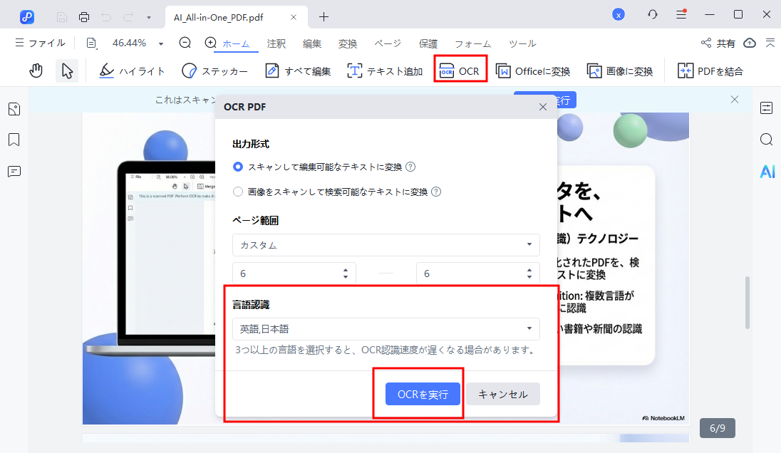
Task: Select スキャンして編集可能なテキストに変換 output option
Action: point(237,166)
